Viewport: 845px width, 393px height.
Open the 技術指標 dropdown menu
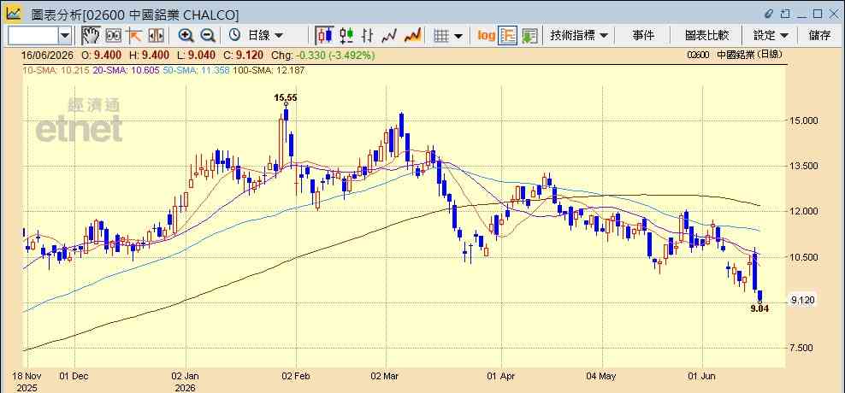[x=579, y=36]
